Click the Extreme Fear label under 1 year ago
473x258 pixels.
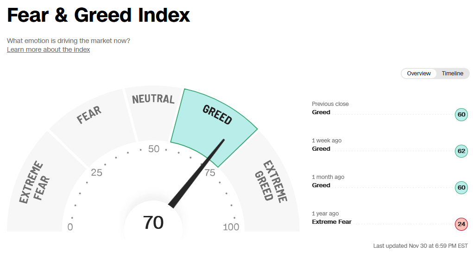coord(332,222)
